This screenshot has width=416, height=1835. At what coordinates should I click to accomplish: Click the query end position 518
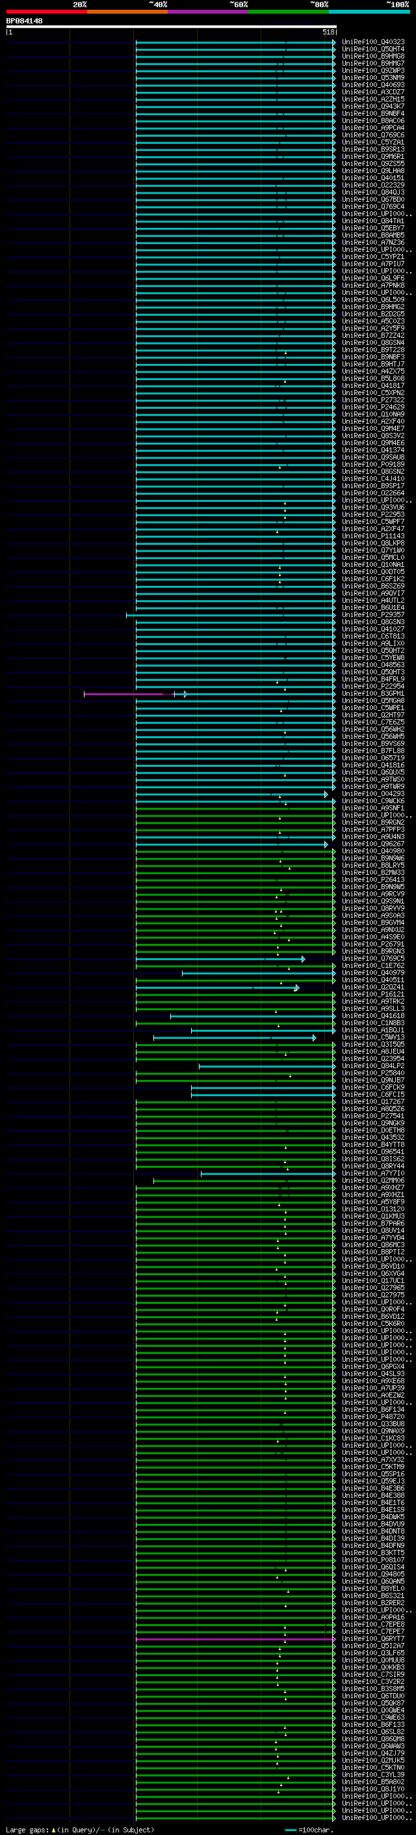coord(328,32)
